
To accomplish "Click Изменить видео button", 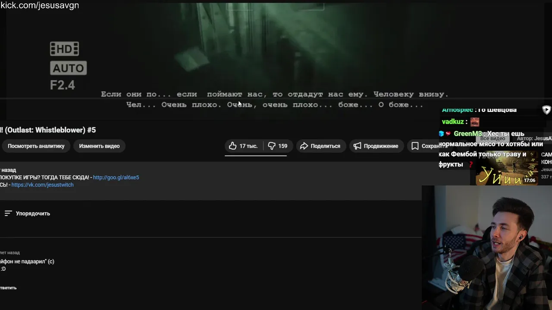I will coord(99,146).
